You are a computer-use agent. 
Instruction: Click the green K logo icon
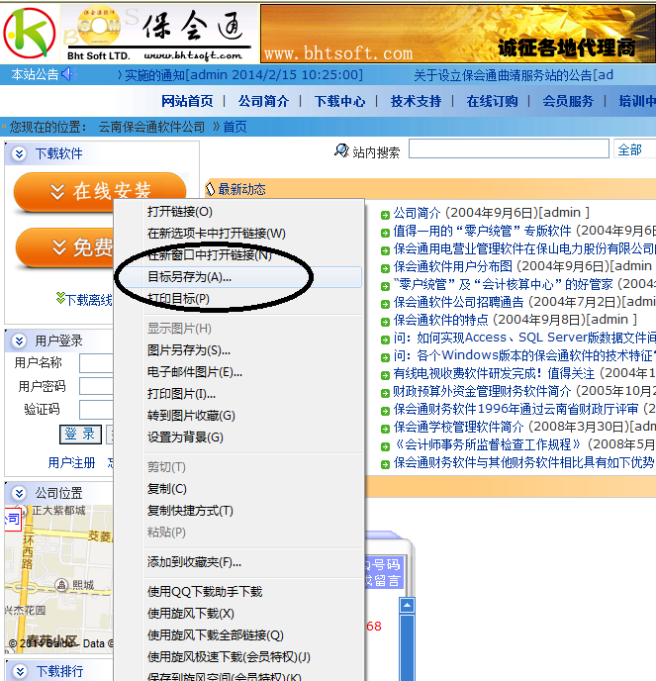pyautogui.click(x=30, y=32)
